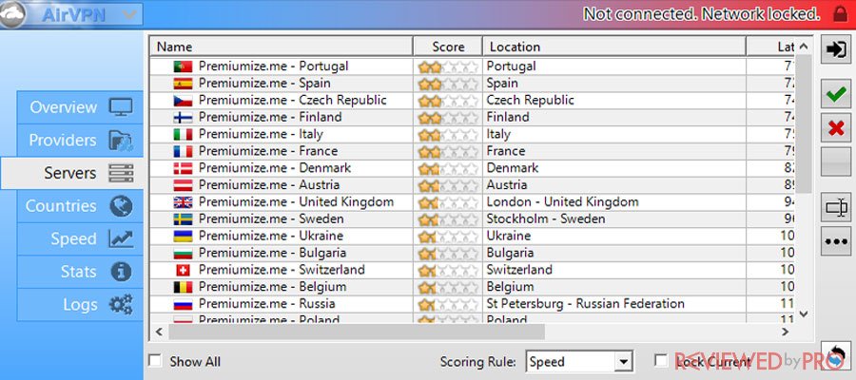Select Premiumize.me - Finland server row
The height and width of the screenshot is (380, 856).
pyautogui.click(x=473, y=117)
